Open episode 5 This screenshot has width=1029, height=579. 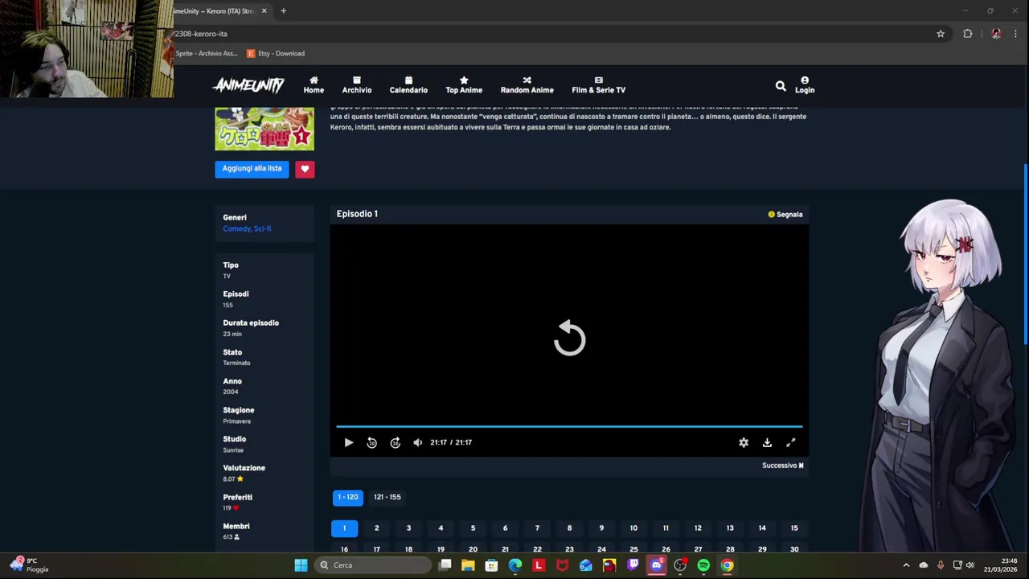473,528
